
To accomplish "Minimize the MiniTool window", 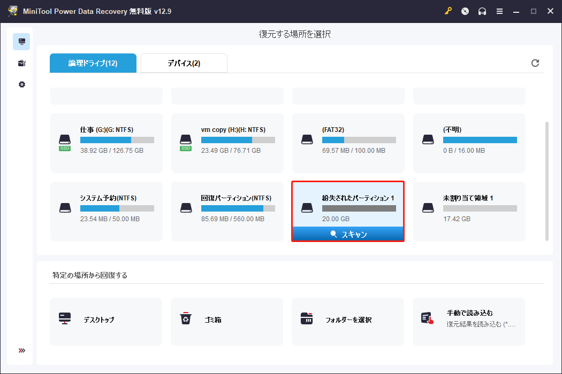I will coord(516,11).
